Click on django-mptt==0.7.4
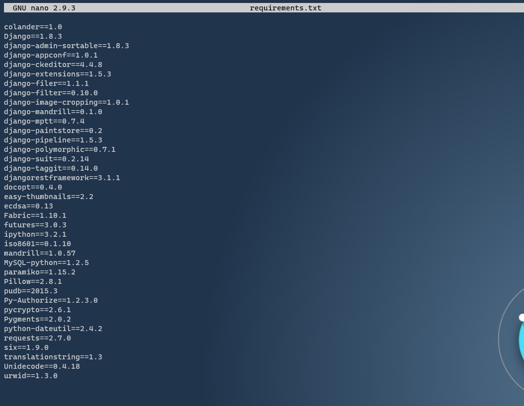This screenshot has width=524, height=406. click(44, 121)
